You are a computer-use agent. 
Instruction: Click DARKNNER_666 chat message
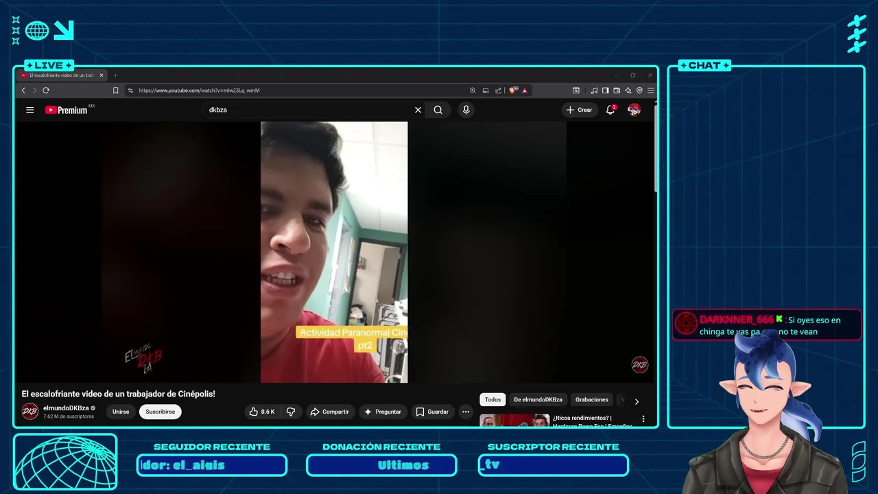tap(767, 325)
